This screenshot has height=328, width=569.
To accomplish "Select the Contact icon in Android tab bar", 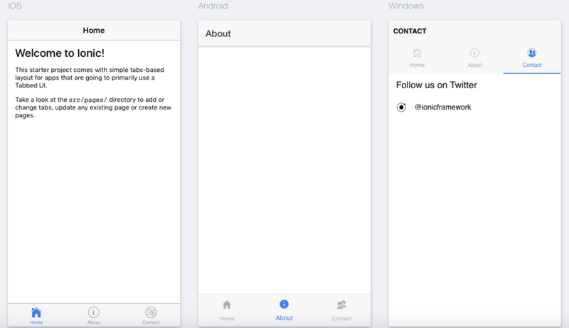I will click(341, 305).
